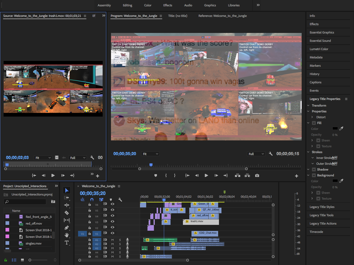This screenshot has height=265, width=354.
Task: Switch project panel to icon view
Action: point(22,260)
